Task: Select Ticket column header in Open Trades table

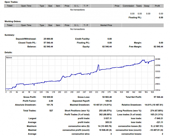Action: pyautogui.click(x=10, y=6)
